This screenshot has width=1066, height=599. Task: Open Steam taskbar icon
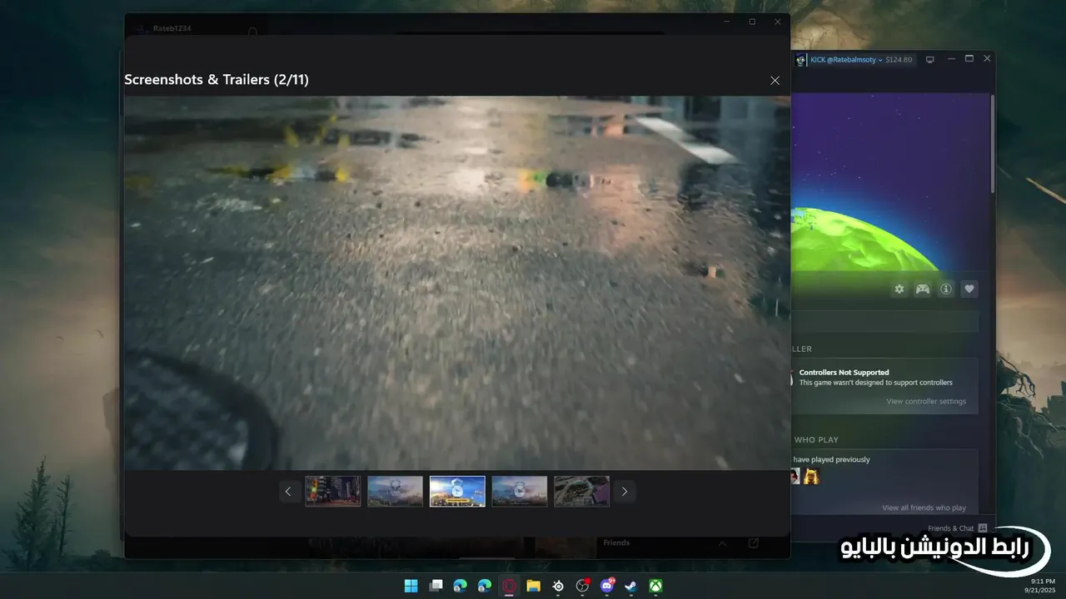coord(631,586)
